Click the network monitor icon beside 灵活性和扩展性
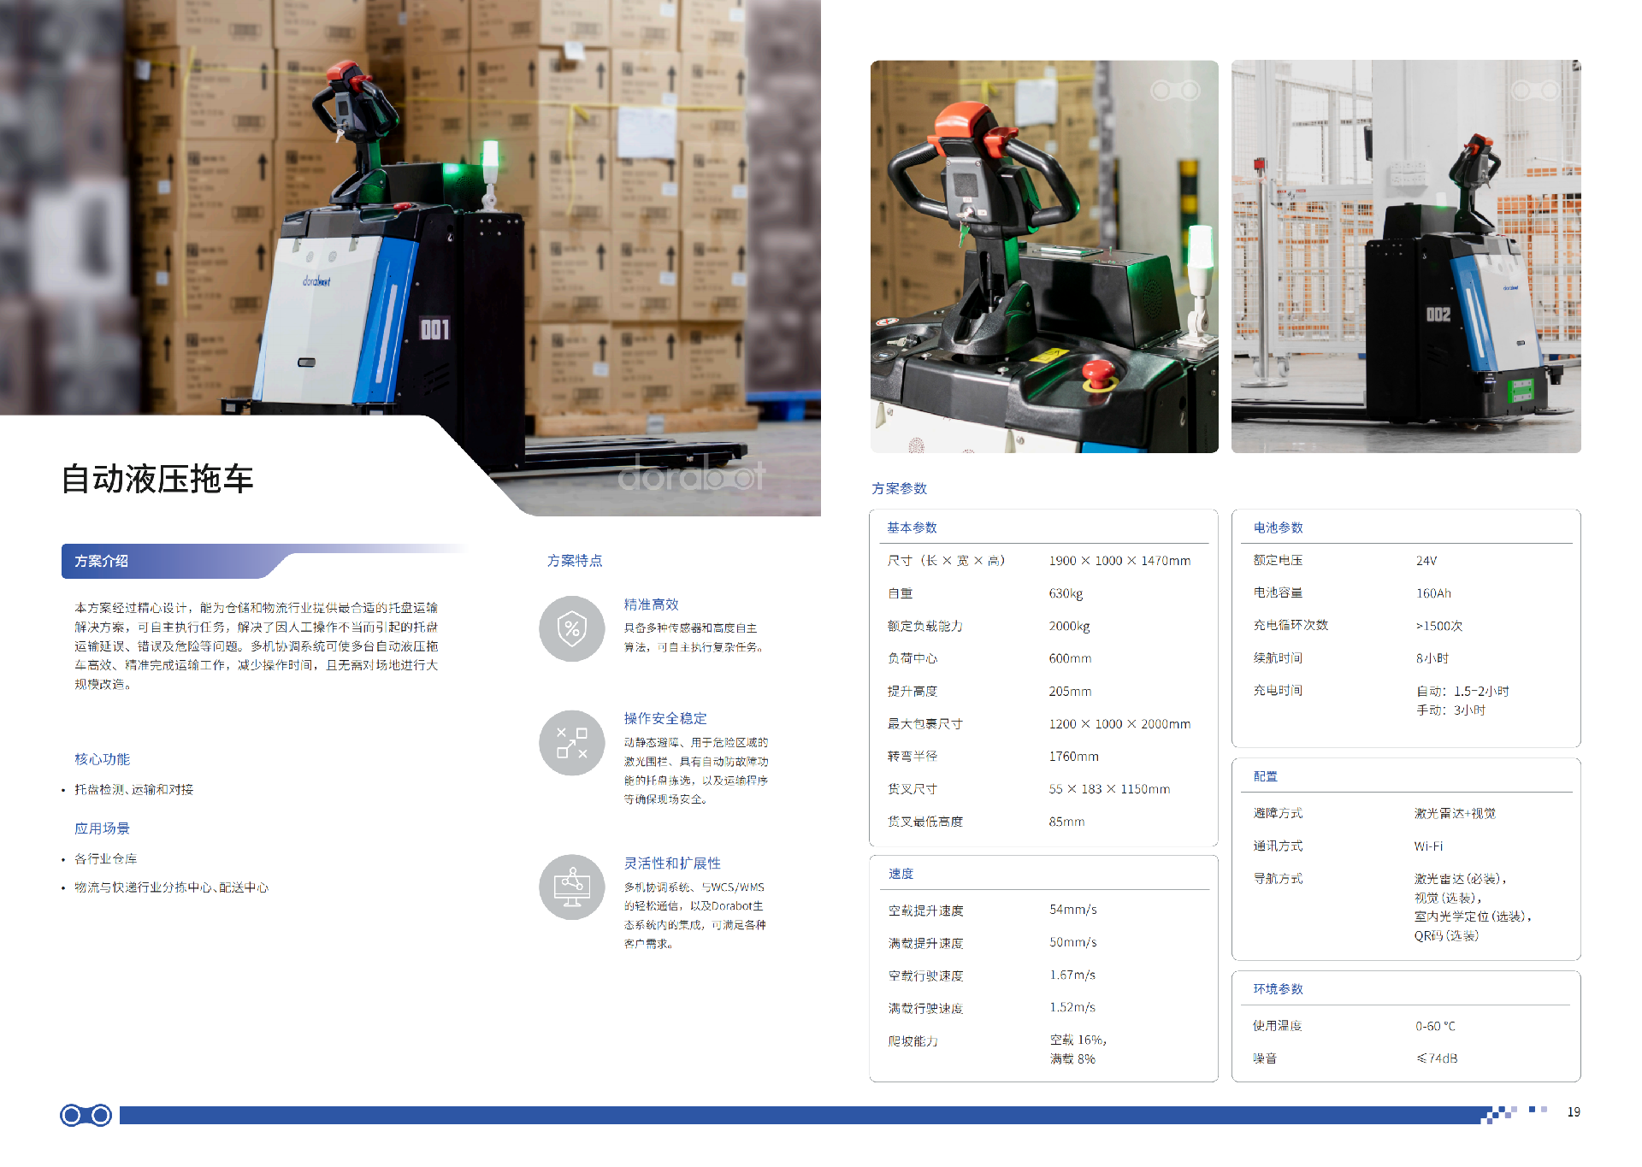Screen dimensions: 1642x1167 [x=572, y=887]
